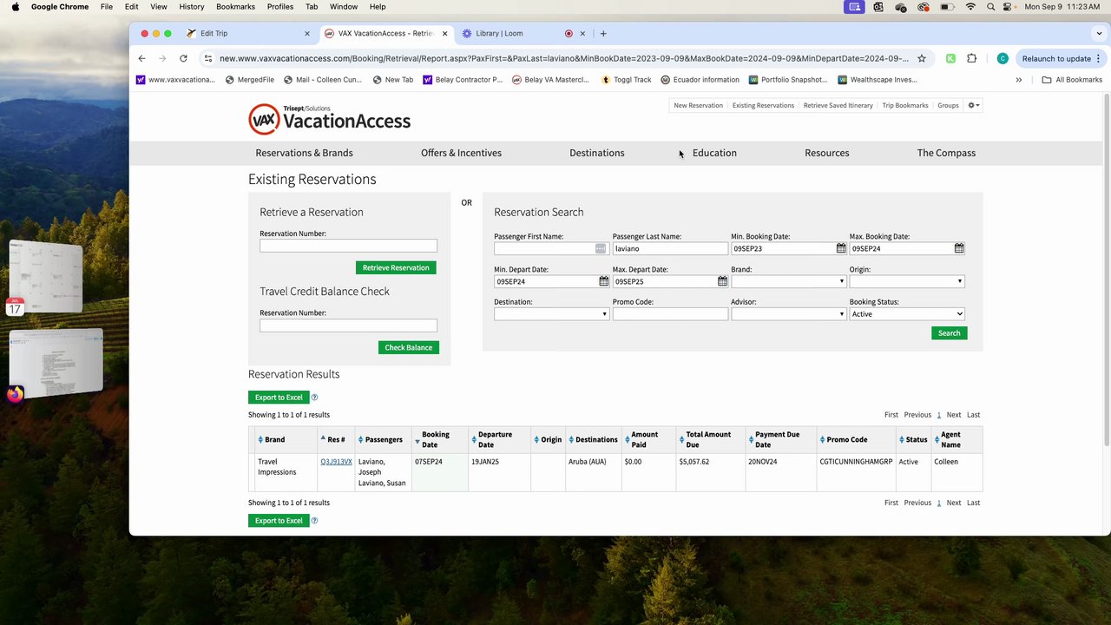Image resolution: width=1111 pixels, height=625 pixels.
Task: Click the green Search button
Action: [949, 333]
